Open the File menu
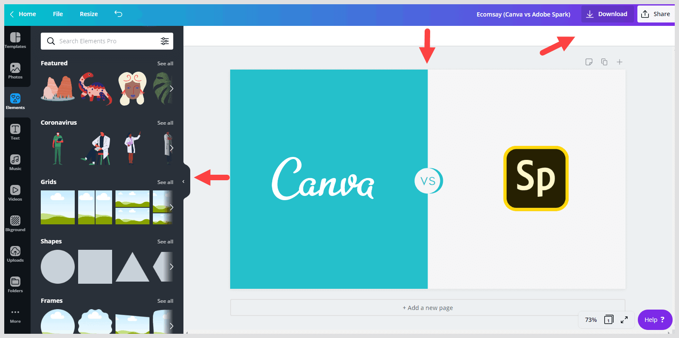 (x=58, y=14)
